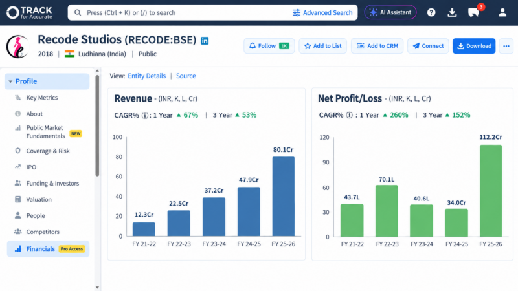Viewport: 518px width, 291px height.
Task: Click the FY 22-23 net profit bar
Action: (387, 211)
